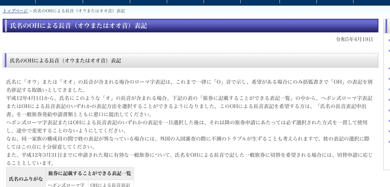The image size is (390, 187).
Task: Click the fourth arrow bullet in right sidebar
Action: coord(389,79)
